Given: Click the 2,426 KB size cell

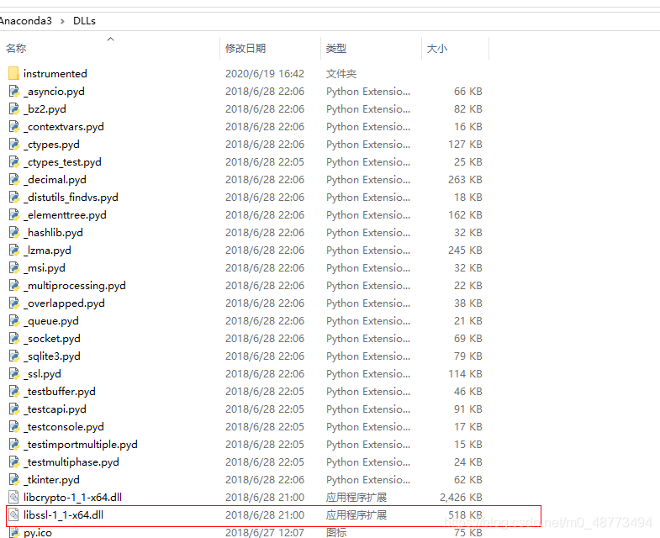Looking at the screenshot, I should tap(461, 498).
